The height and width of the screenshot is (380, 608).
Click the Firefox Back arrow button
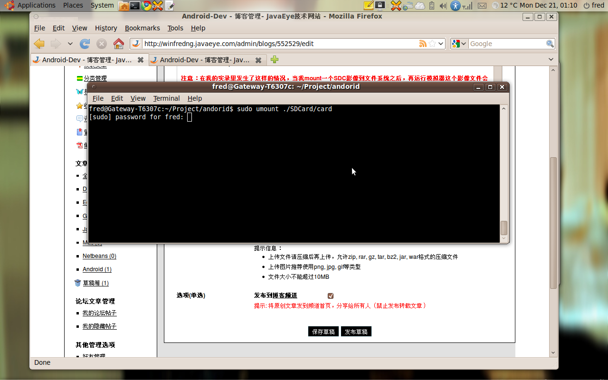[39, 44]
